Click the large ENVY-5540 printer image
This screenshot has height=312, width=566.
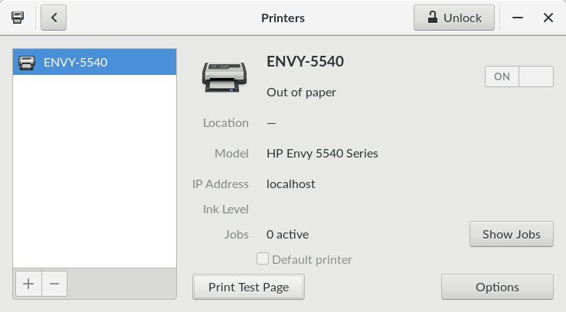tap(224, 76)
